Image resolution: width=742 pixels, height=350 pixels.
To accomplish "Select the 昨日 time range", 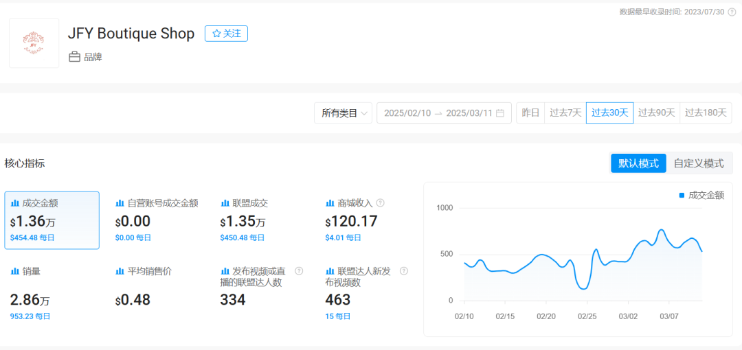I will [x=530, y=113].
